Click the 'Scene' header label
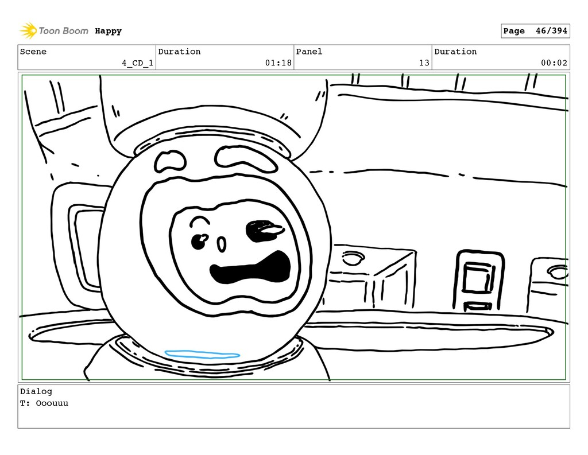Viewport: 588px width, 455px height. click(x=33, y=51)
